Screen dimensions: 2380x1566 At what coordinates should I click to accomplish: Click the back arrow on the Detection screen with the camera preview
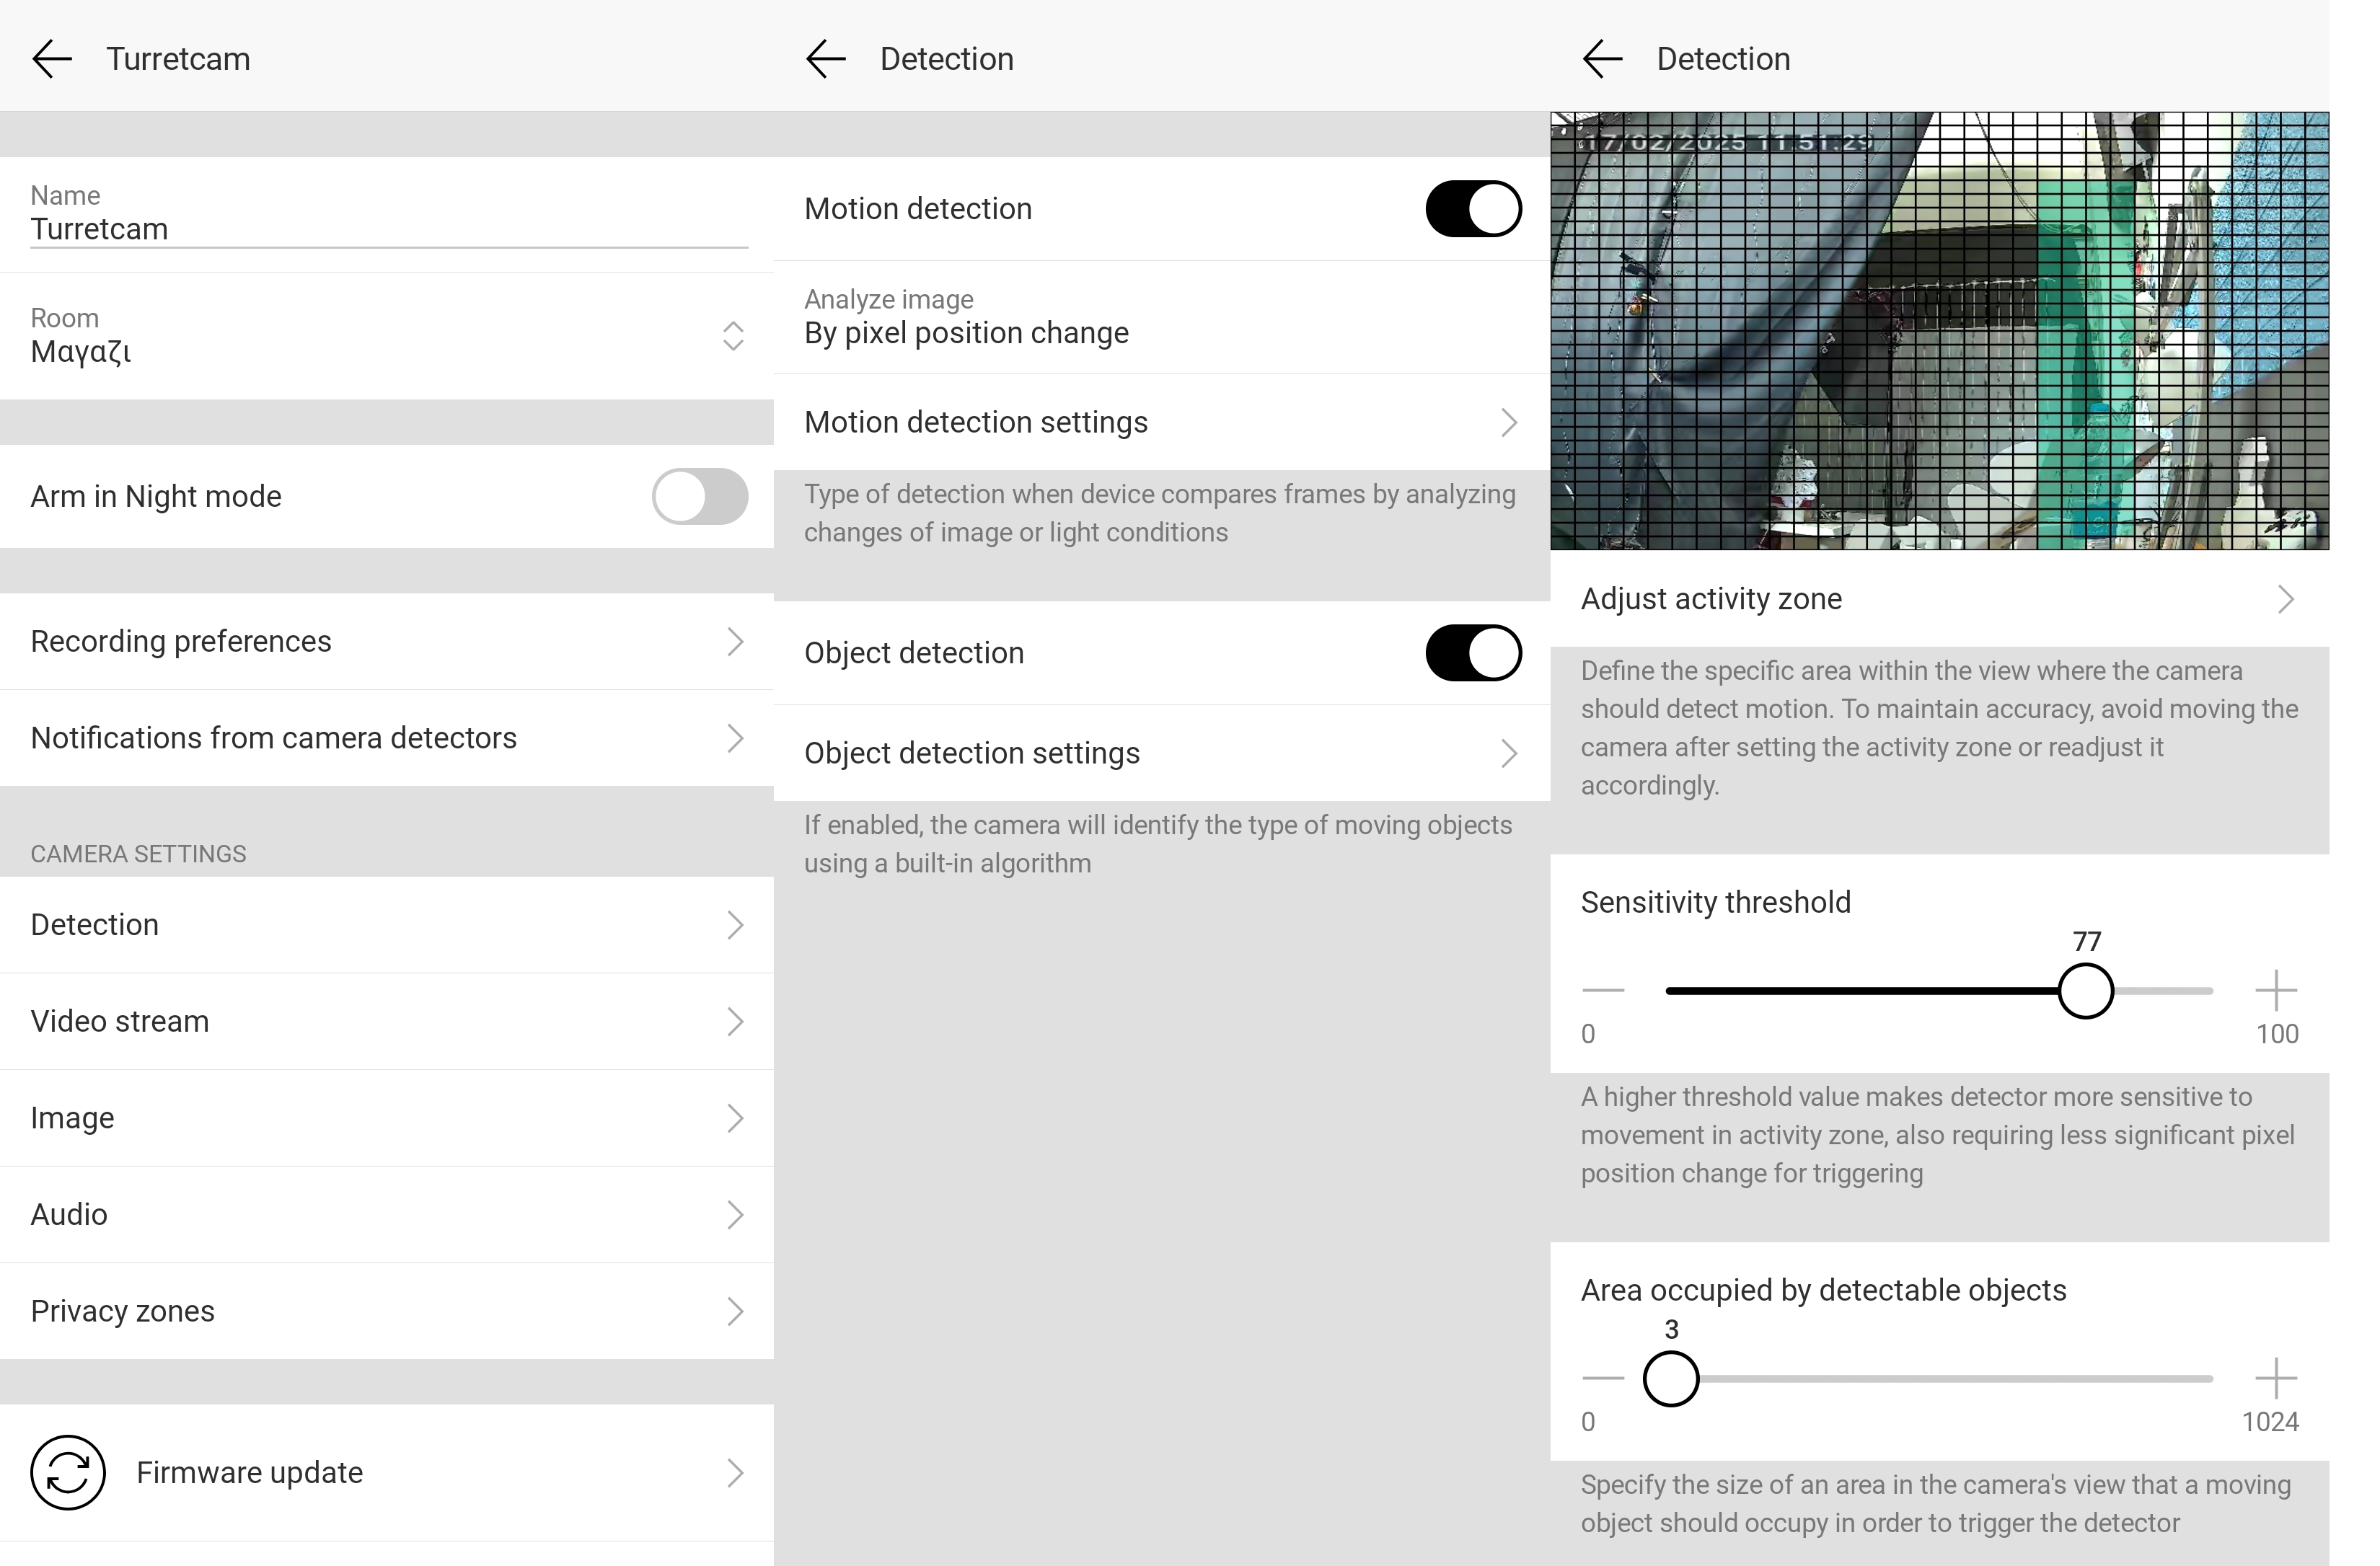(1602, 59)
